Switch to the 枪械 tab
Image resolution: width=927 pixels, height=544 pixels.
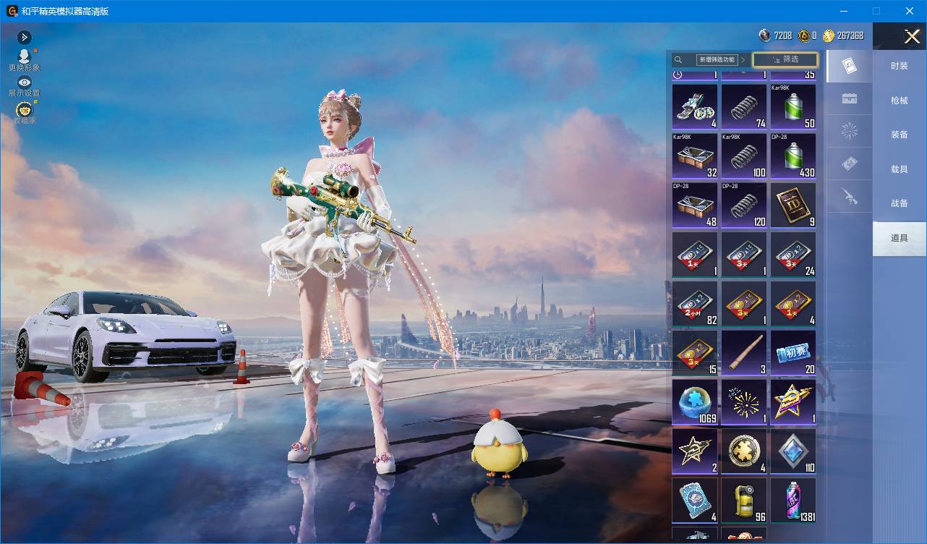point(900,101)
